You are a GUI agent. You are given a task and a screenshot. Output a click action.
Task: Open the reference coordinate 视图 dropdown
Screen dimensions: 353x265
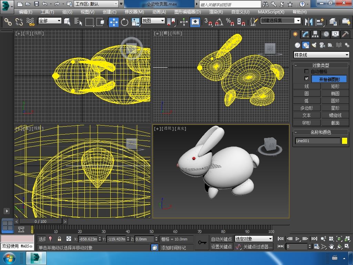pos(153,21)
